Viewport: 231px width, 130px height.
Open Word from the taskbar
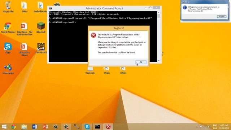pyautogui.click(x=35, y=127)
